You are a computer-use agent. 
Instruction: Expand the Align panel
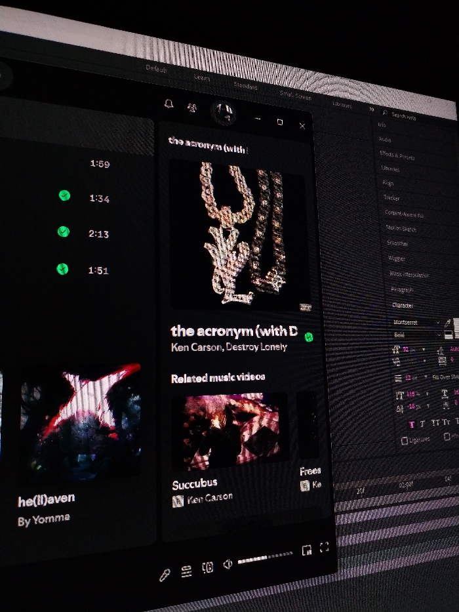388,183
